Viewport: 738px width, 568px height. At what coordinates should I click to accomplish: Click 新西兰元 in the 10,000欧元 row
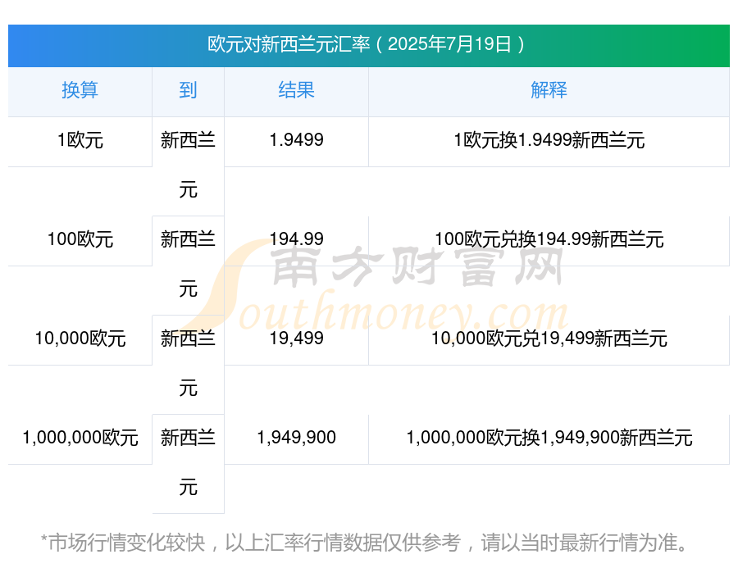click(188, 364)
